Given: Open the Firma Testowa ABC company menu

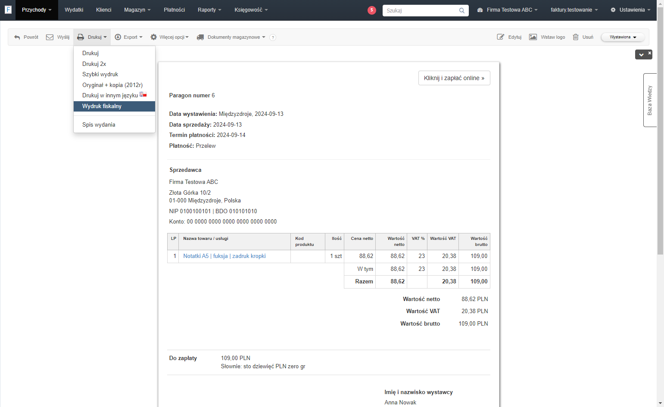Looking at the screenshot, I should coord(508,10).
